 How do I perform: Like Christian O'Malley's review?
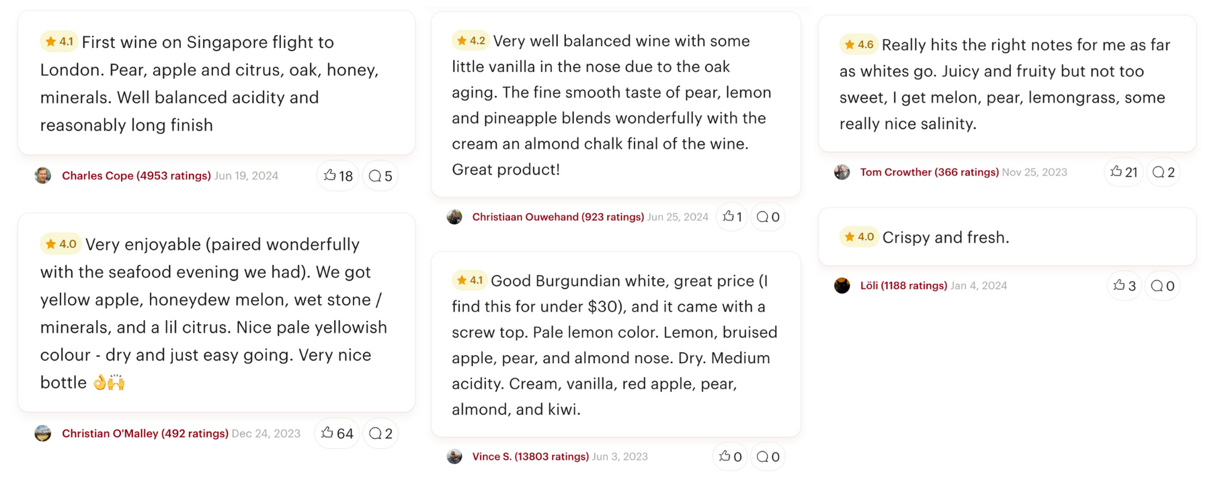click(x=337, y=434)
